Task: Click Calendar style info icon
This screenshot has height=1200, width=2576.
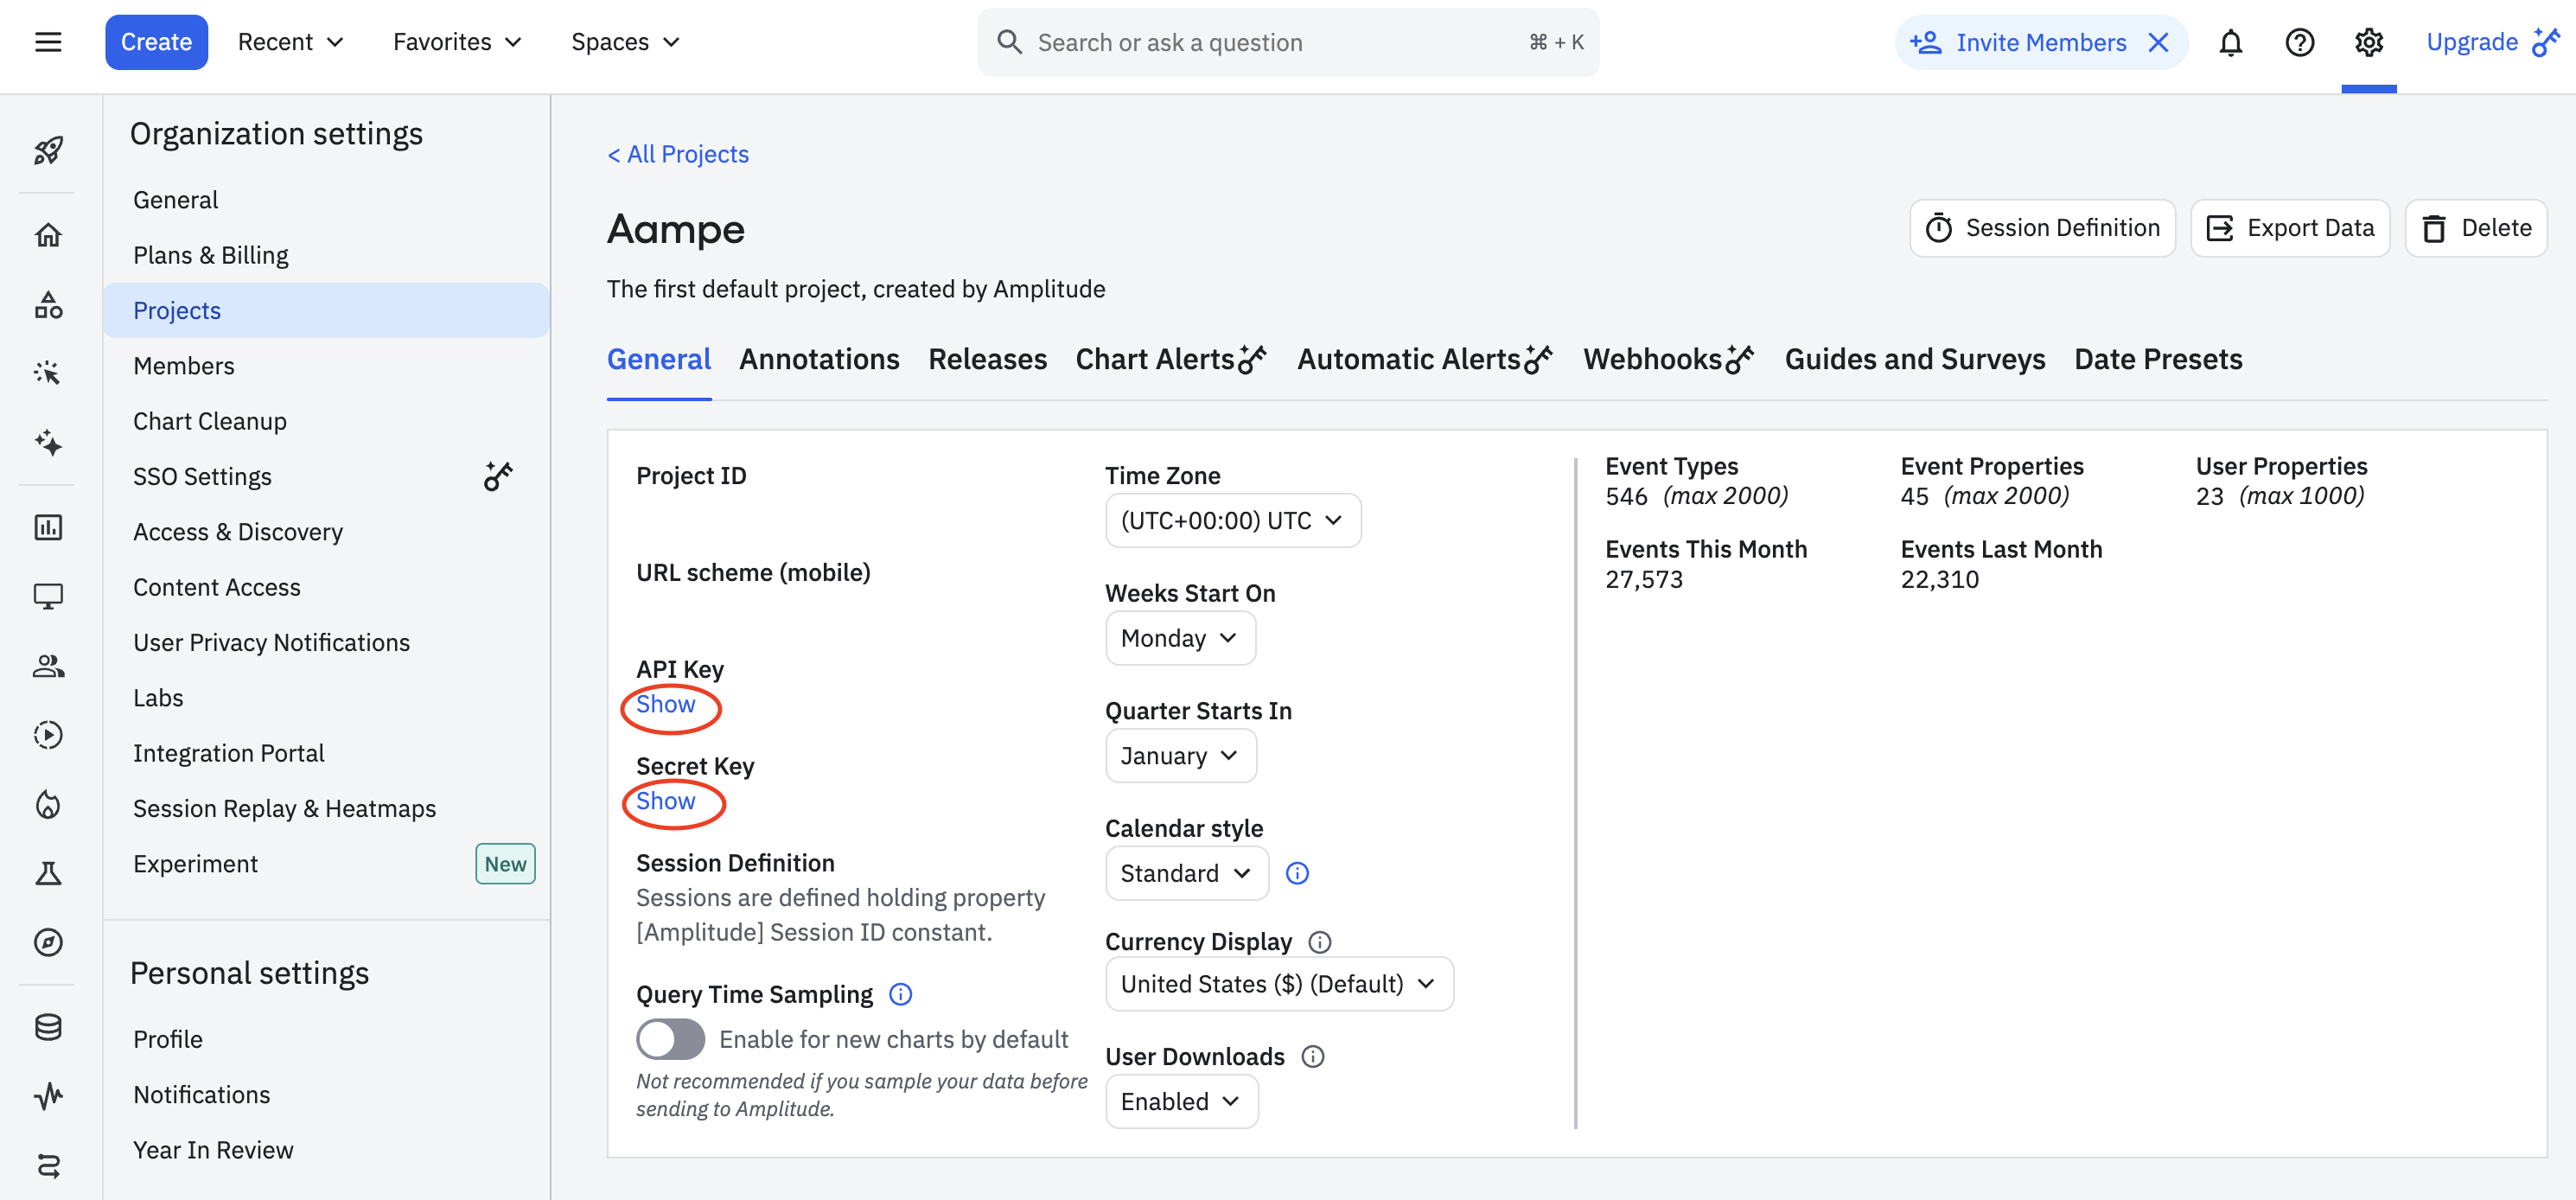Action: (x=1297, y=873)
